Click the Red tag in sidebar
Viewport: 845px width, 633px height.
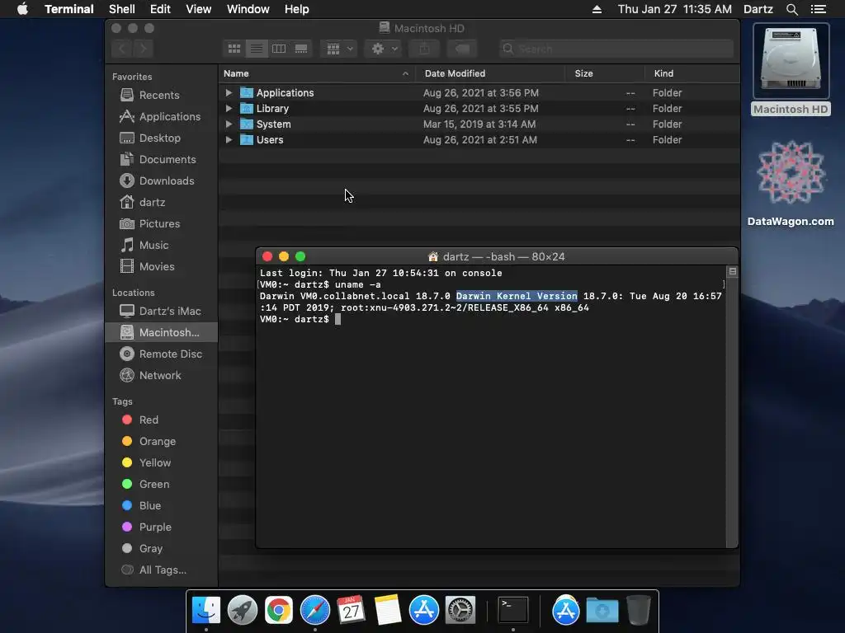tap(162, 420)
